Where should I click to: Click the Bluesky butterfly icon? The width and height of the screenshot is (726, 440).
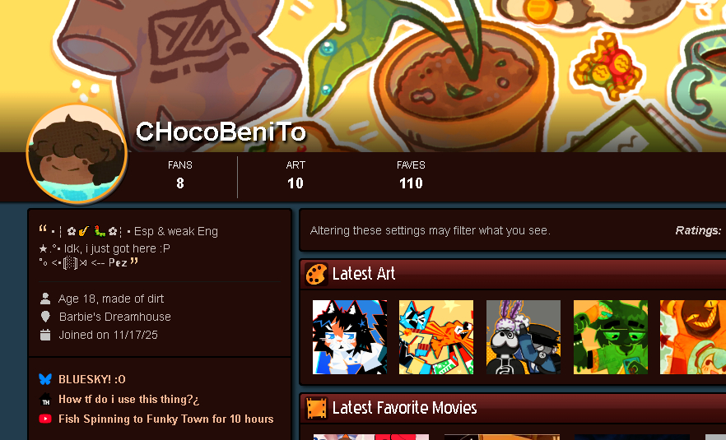[x=45, y=379]
